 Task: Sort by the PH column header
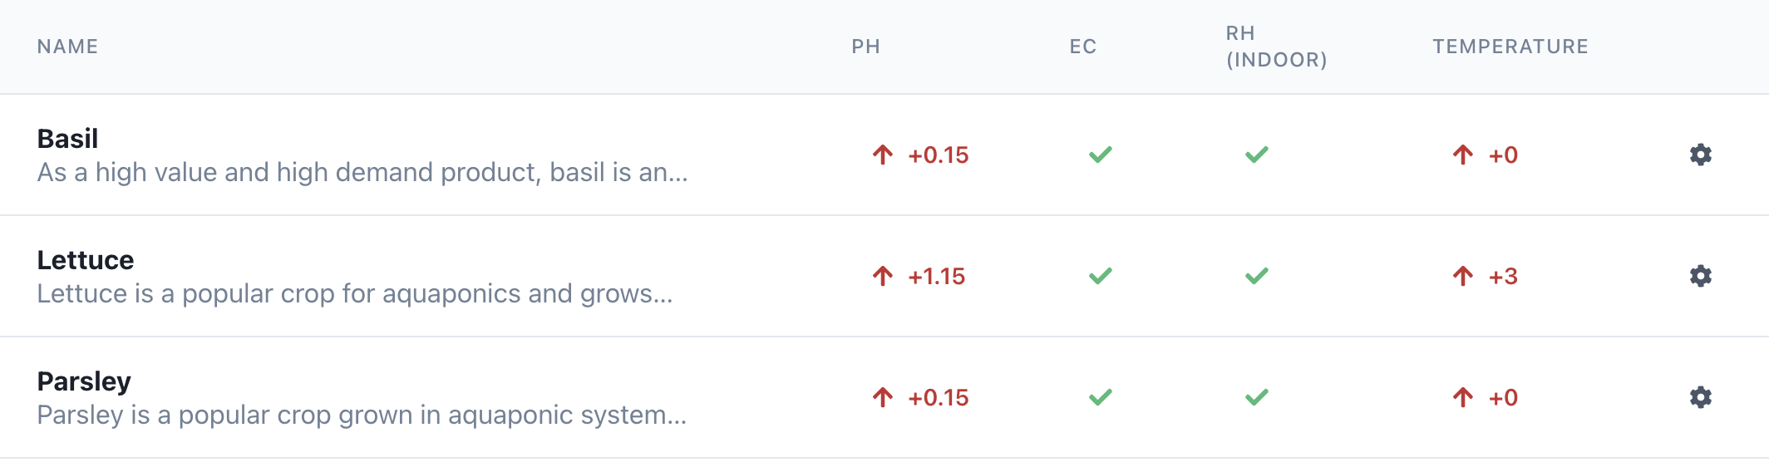coord(865,47)
